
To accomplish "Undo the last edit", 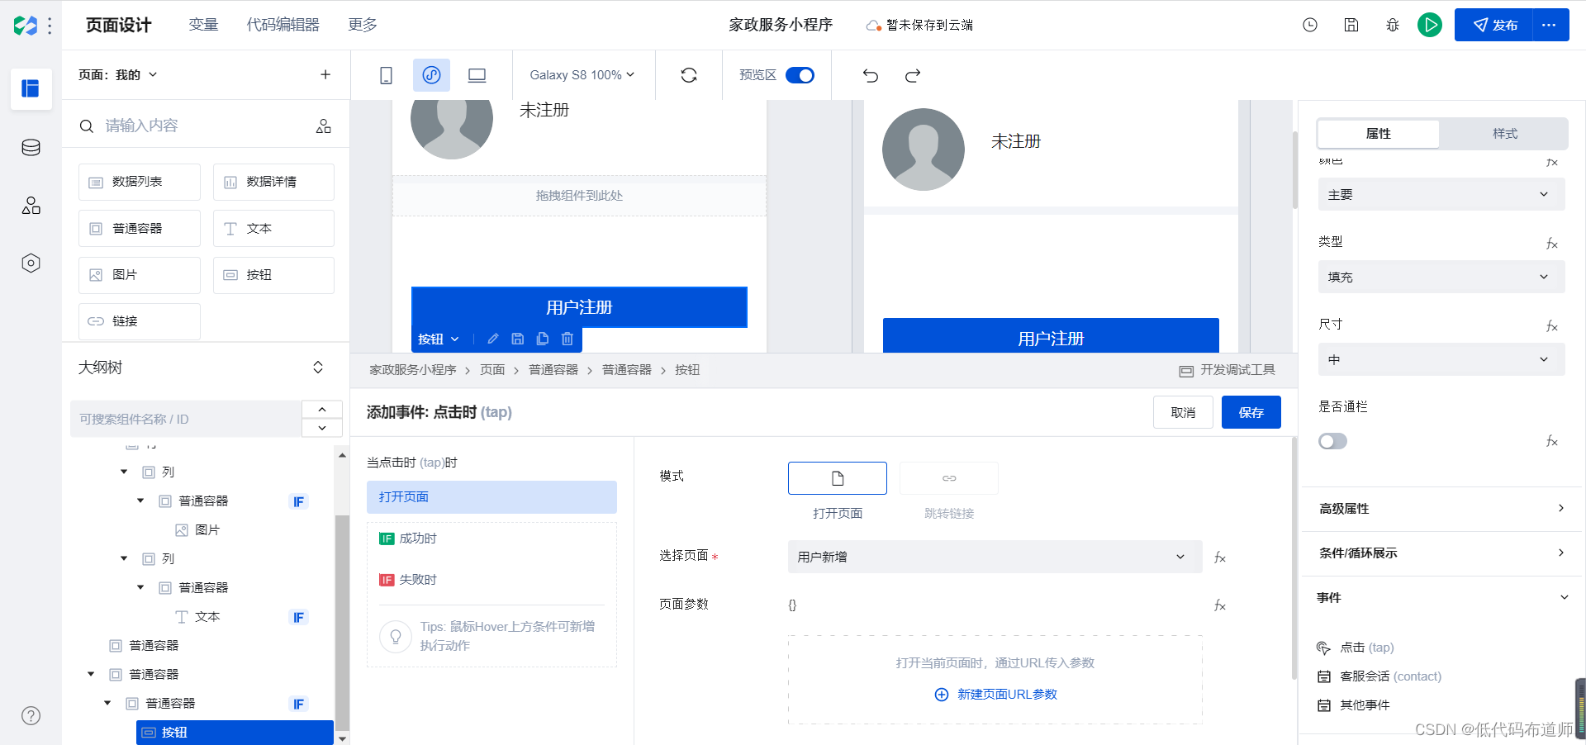I will [871, 75].
